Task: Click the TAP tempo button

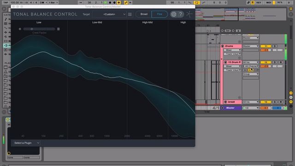Action: (x=6, y=3)
